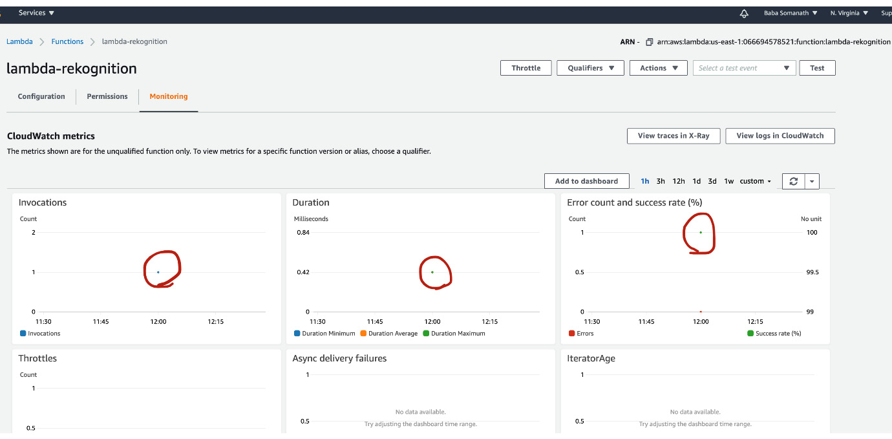Click the IteratorAge chart title
Image resolution: width=892 pixels, height=439 pixels.
click(591, 358)
